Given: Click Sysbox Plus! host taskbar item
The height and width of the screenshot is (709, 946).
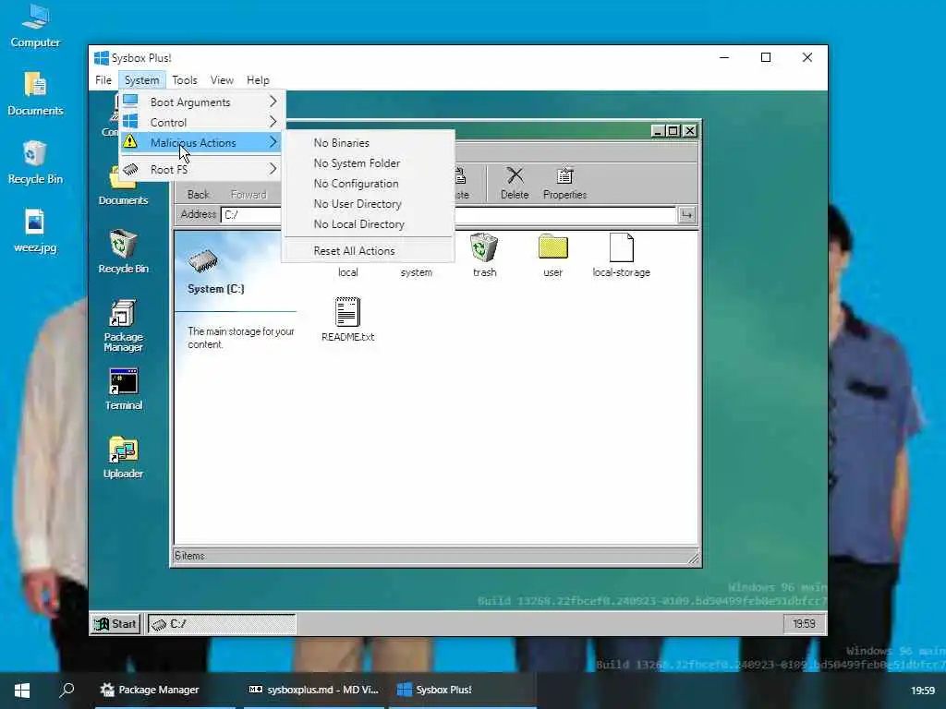Looking at the screenshot, I should click(x=462, y=690).
